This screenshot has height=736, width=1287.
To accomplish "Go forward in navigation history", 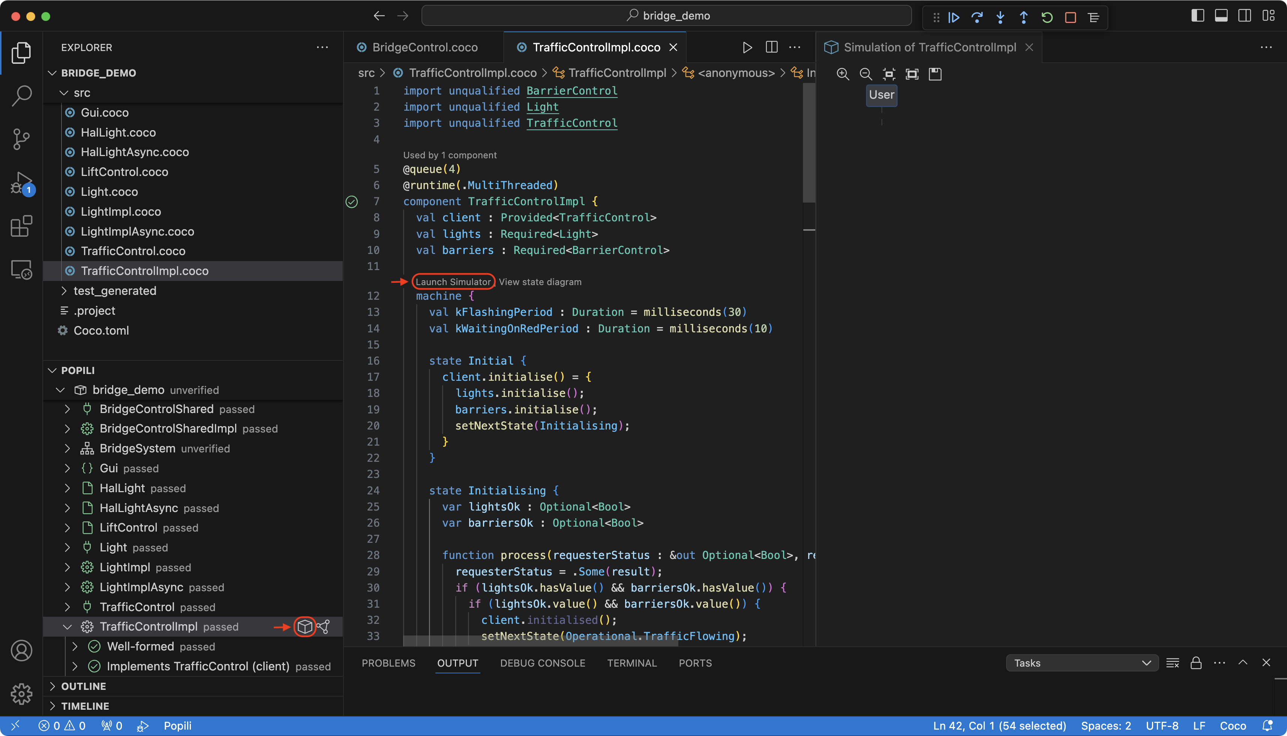I will pos(403,16).
